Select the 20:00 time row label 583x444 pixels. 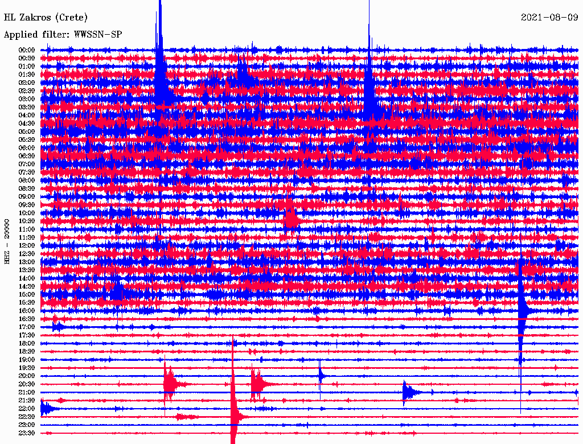tap(27, 376)
